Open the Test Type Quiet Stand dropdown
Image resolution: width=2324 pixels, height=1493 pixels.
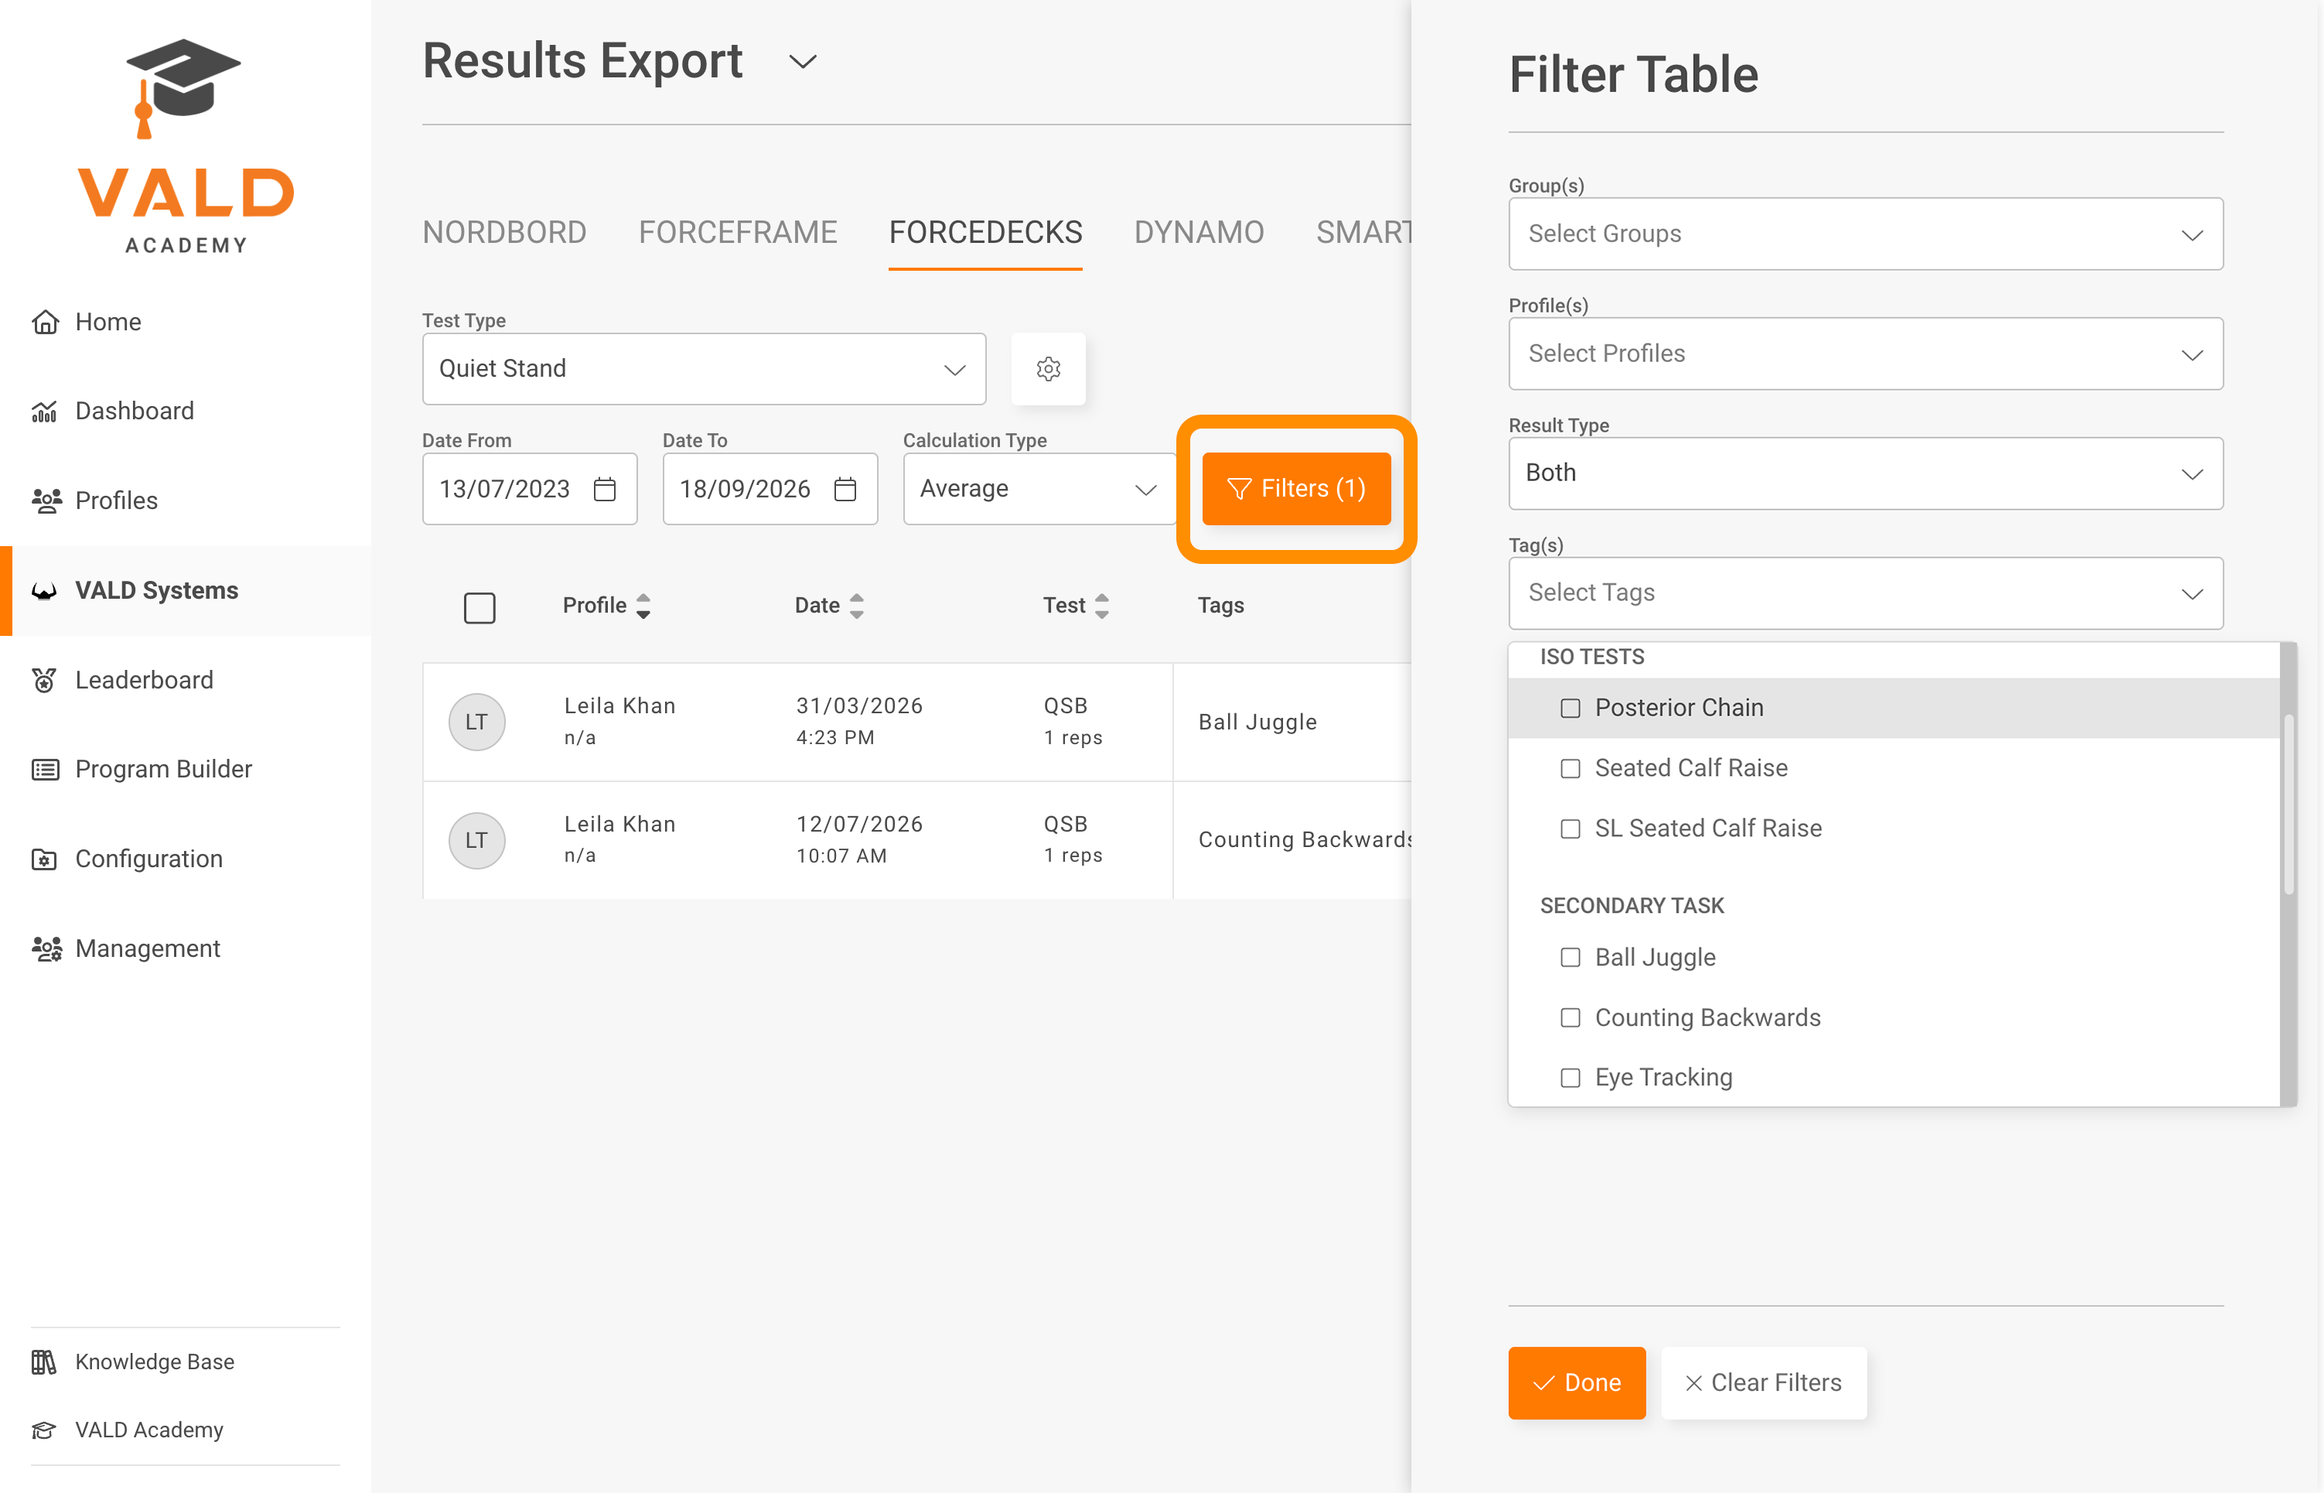705,368
